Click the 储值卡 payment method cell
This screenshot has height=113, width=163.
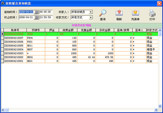point(152,50)
